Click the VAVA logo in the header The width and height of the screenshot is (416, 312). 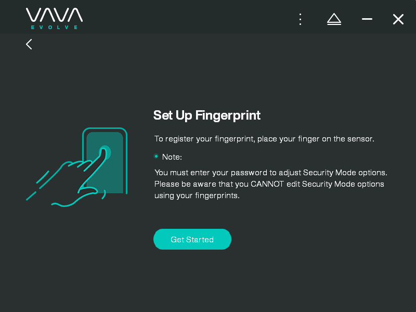tap(55, 15)
